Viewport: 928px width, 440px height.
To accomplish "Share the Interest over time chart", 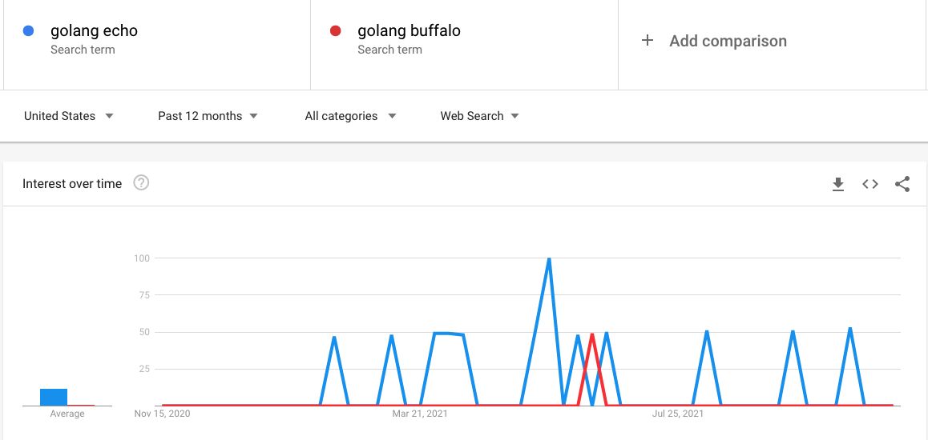I will (902, 184).
